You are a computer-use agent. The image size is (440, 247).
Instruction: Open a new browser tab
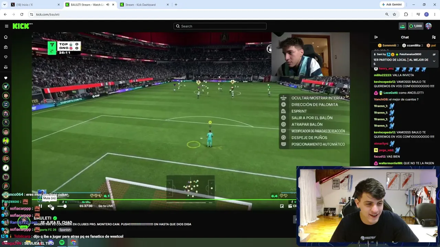tap(176, 5)
